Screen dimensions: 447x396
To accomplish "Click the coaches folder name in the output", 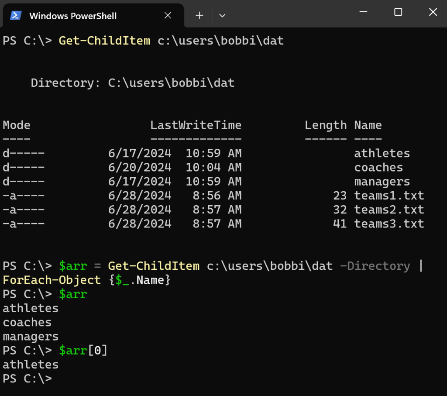I will pyautogui.click(x=378, y=167).
